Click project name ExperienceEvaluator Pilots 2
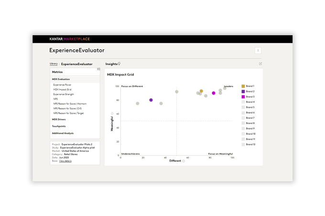Screen dimensions: 325x216 pyautogui.click(x=77, y=144)
